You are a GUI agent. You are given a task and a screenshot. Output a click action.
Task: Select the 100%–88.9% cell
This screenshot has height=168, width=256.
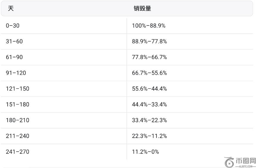pos(149,26)
